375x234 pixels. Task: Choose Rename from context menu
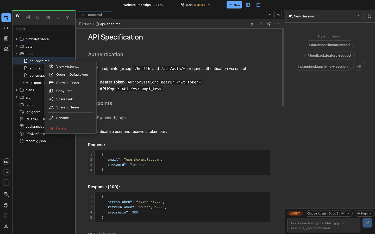tap(71, 118)
